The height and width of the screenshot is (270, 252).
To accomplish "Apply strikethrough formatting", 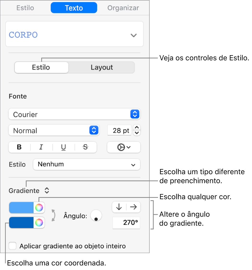I will pyautogui.click(x=85, y=147).
